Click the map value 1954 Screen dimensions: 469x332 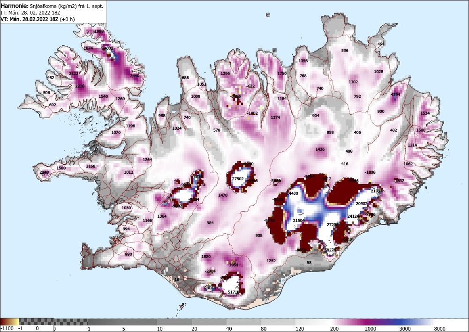point(234,265)
